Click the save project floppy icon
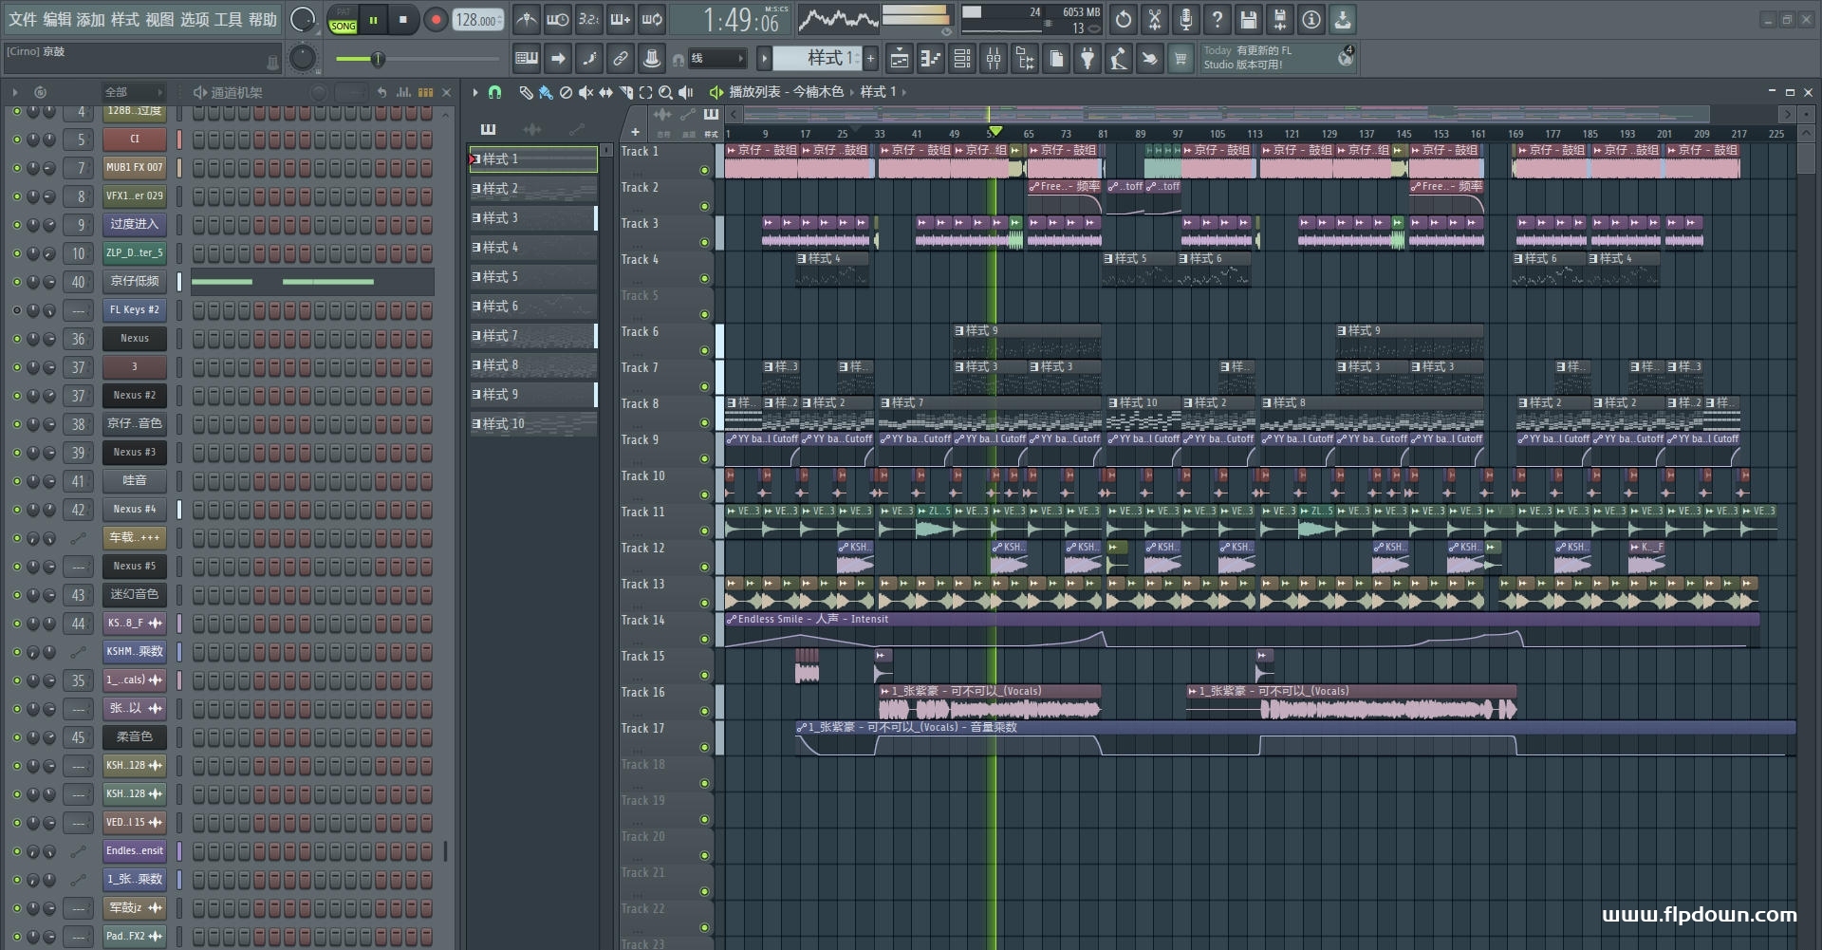This screenshot has height=950, width=1822. [1248, 19]
